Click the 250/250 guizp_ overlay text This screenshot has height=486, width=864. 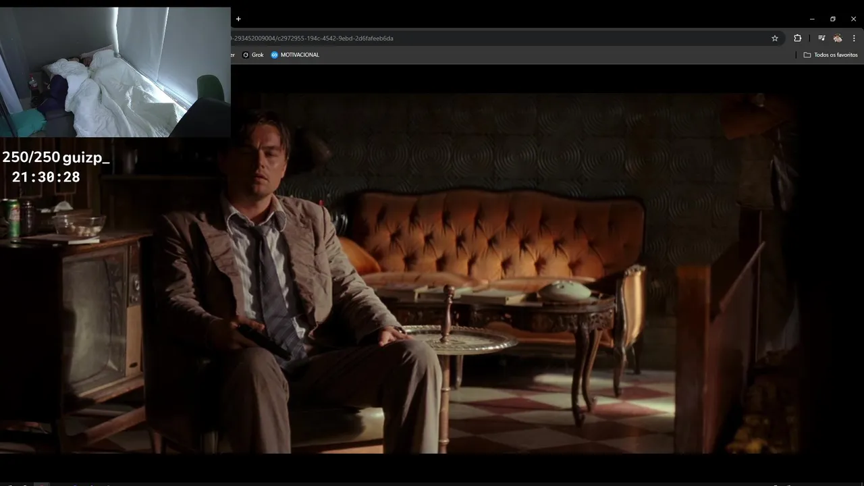pyautogui.click(x=55, y=158)
